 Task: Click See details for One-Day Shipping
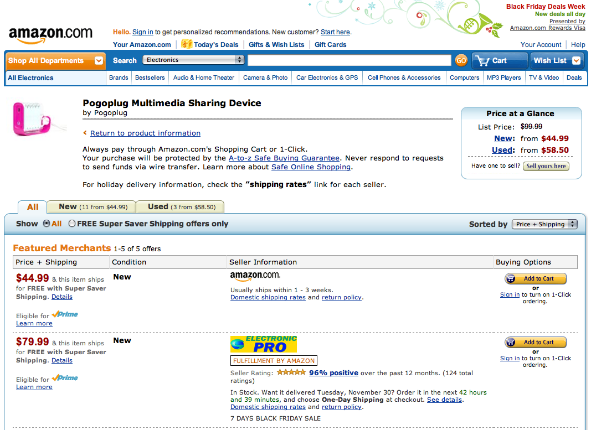[x=444, y=400]
